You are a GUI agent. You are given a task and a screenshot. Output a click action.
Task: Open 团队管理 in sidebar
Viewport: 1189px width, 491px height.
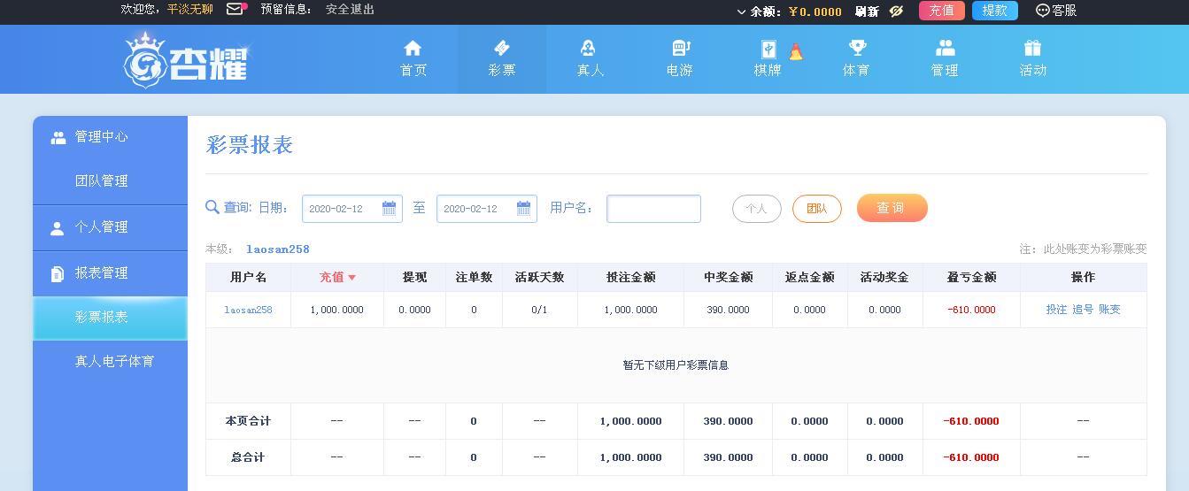(x=101, y=180)
